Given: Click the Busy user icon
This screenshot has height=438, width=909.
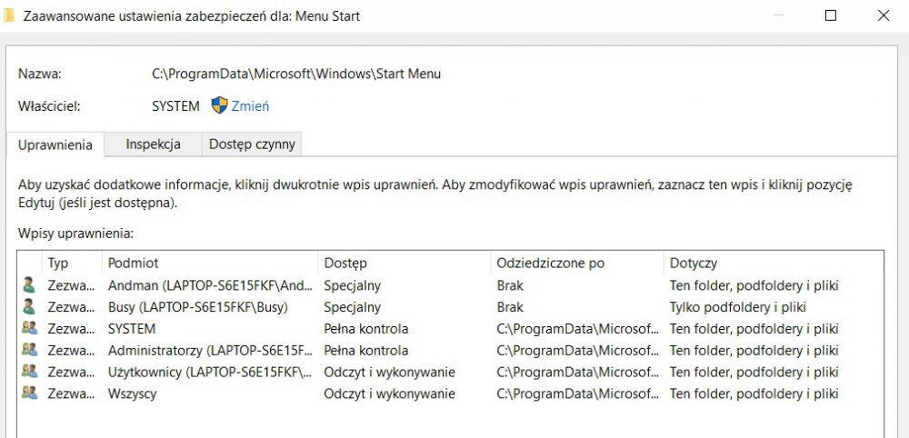Looking at the screenshot, I should click(30, 307).
